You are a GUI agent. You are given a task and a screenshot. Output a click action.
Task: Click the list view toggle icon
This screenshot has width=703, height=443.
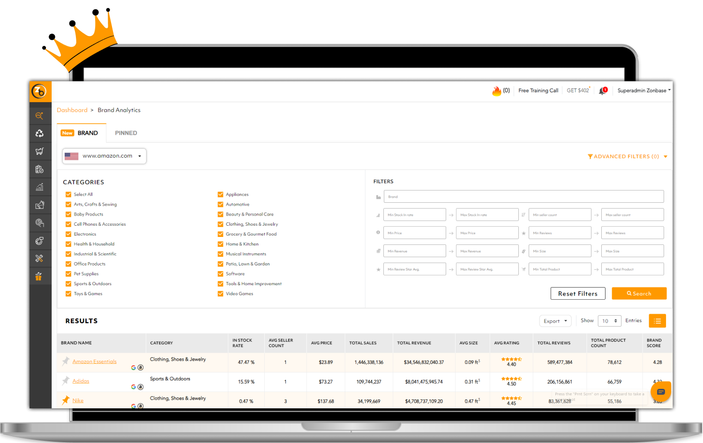[657, 321]
